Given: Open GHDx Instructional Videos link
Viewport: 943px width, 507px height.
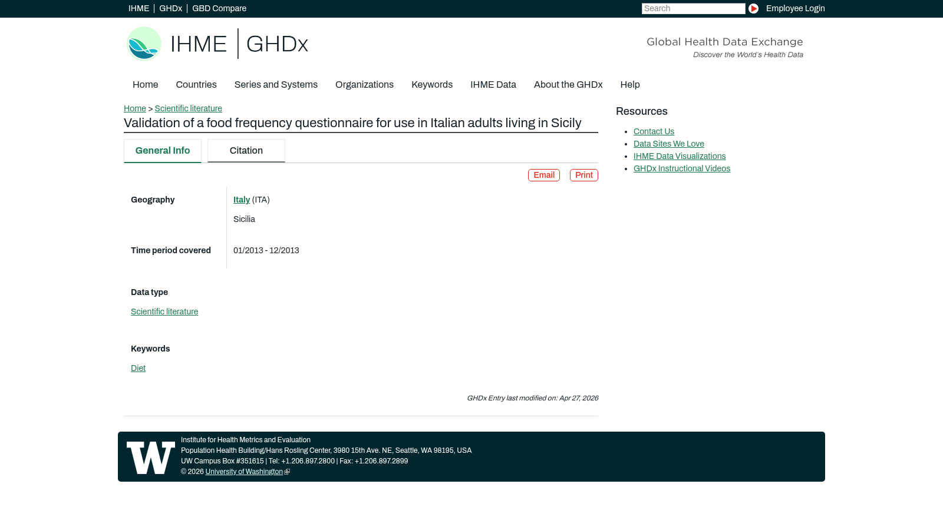Looking at the screenshot, I should click(682, 168).
